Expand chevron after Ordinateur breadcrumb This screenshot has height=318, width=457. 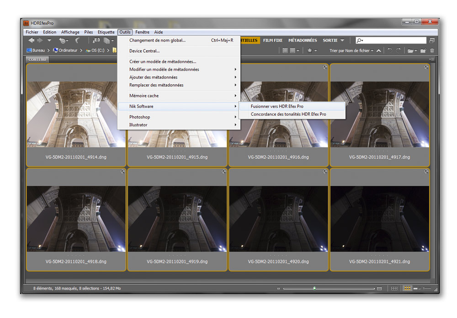point(81,50)
